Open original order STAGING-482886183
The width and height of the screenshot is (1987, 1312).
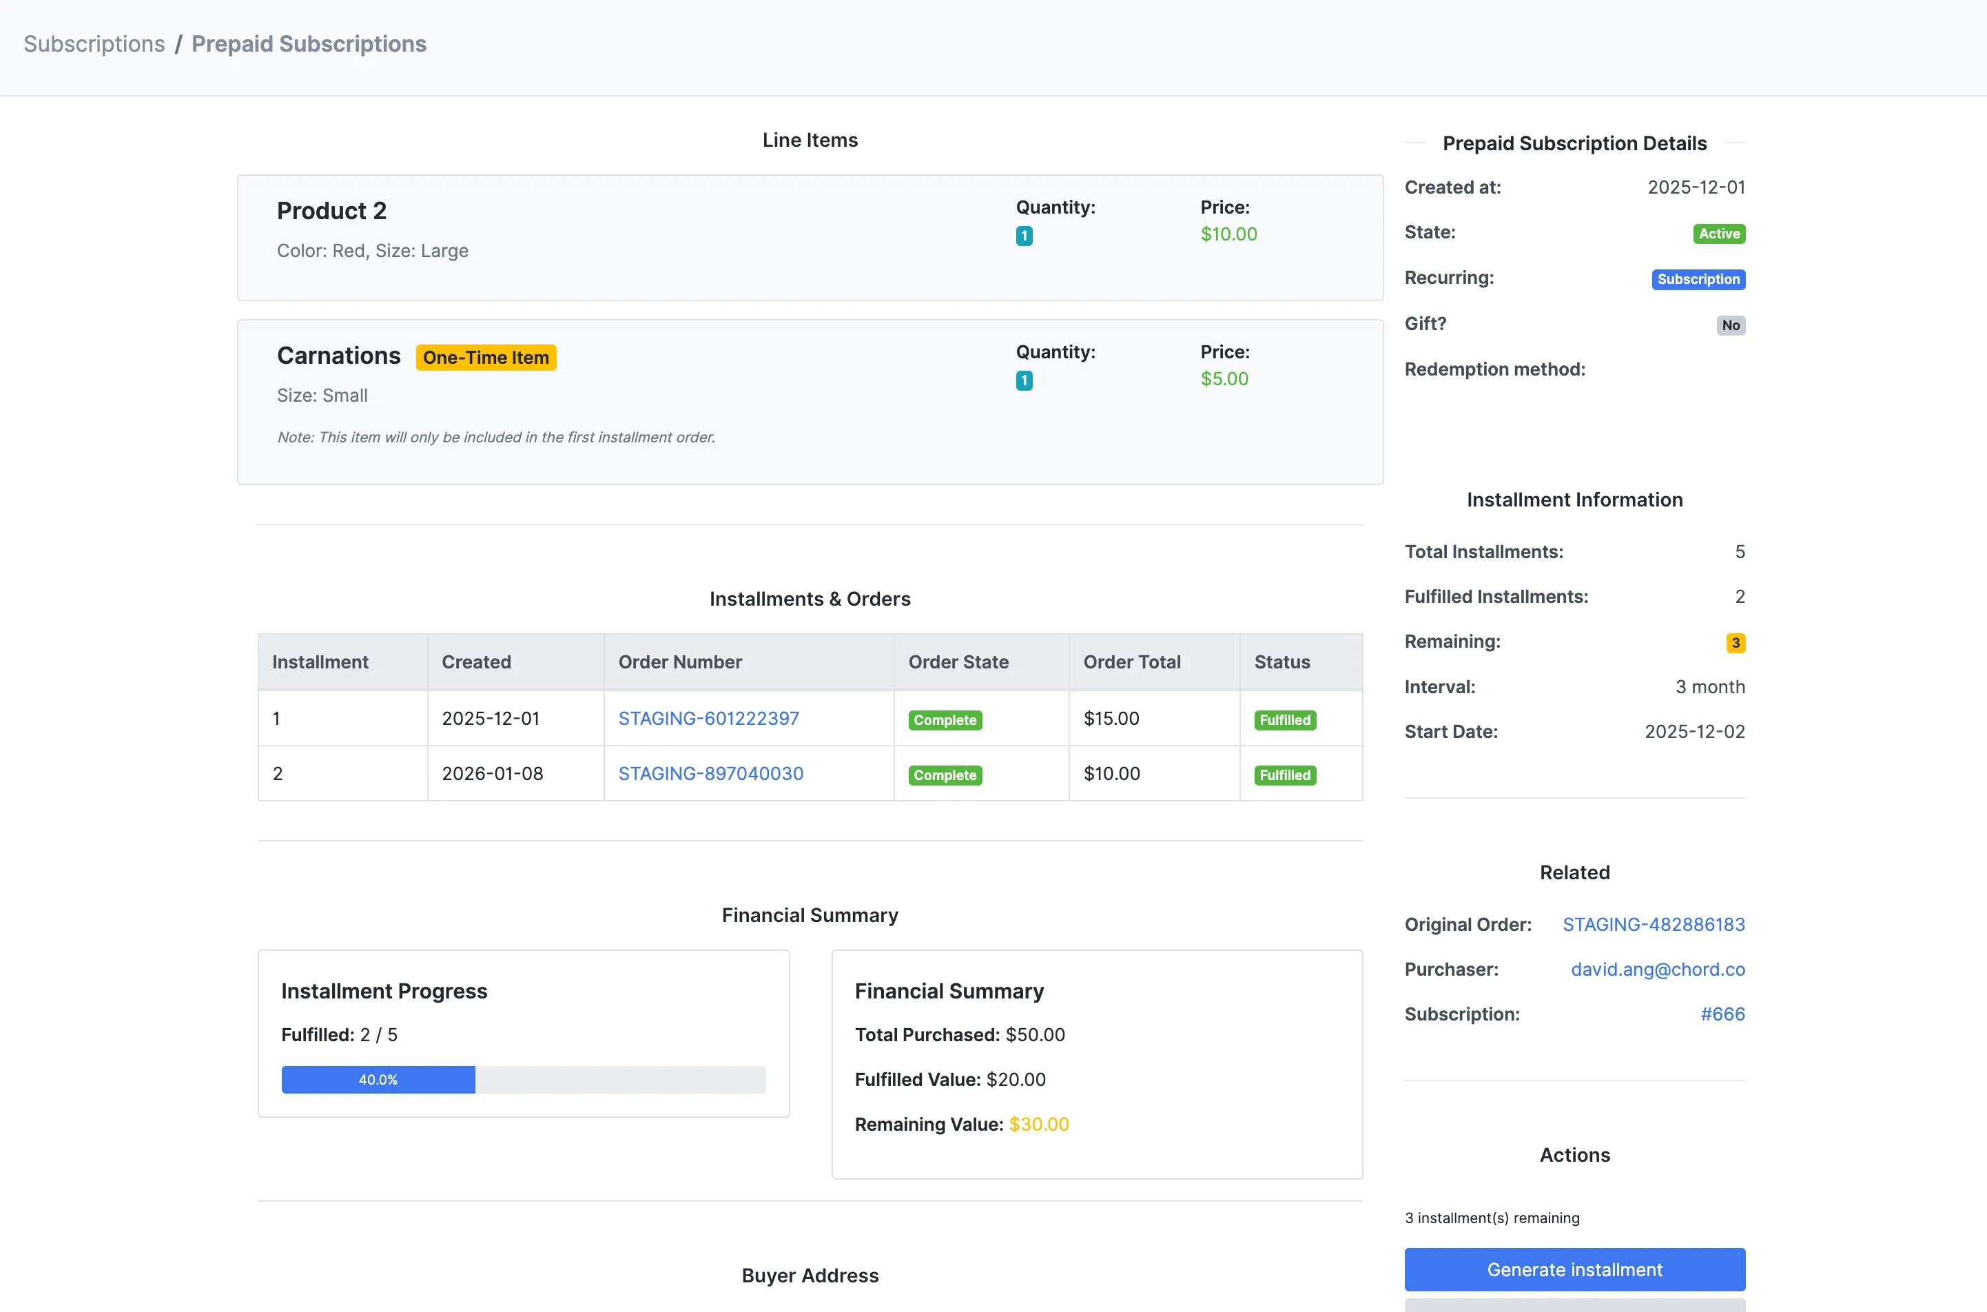point(1653,924)
